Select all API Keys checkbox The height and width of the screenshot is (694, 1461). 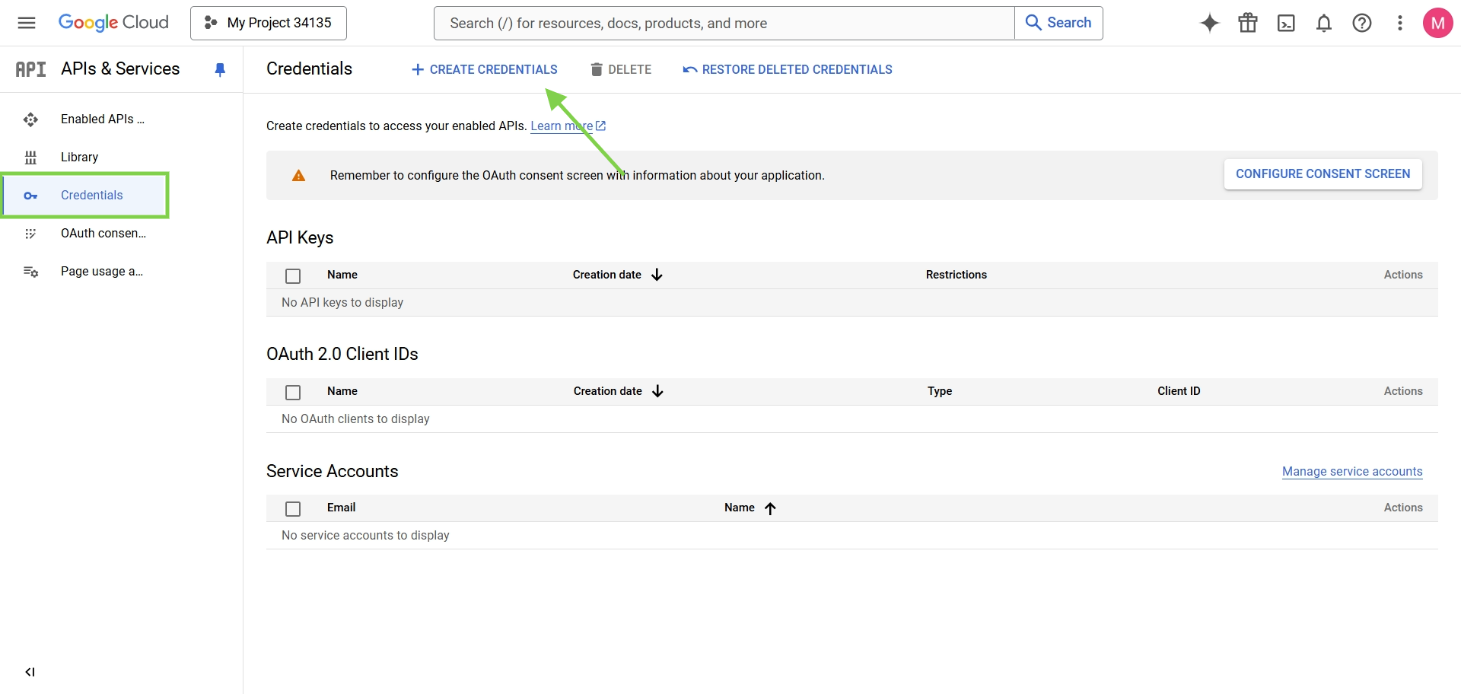293,275
